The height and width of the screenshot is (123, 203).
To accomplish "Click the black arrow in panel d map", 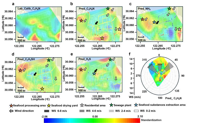I will (35, 74).
